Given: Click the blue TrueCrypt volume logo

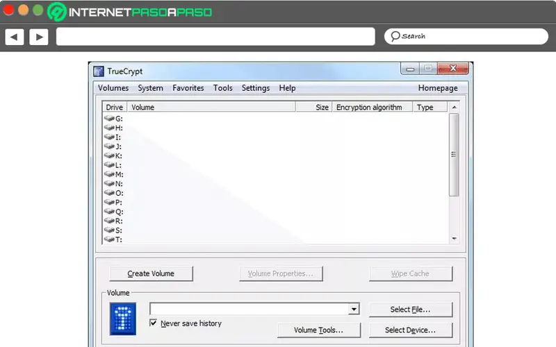Looking at the screenshot, I should (x=123, y=319).
